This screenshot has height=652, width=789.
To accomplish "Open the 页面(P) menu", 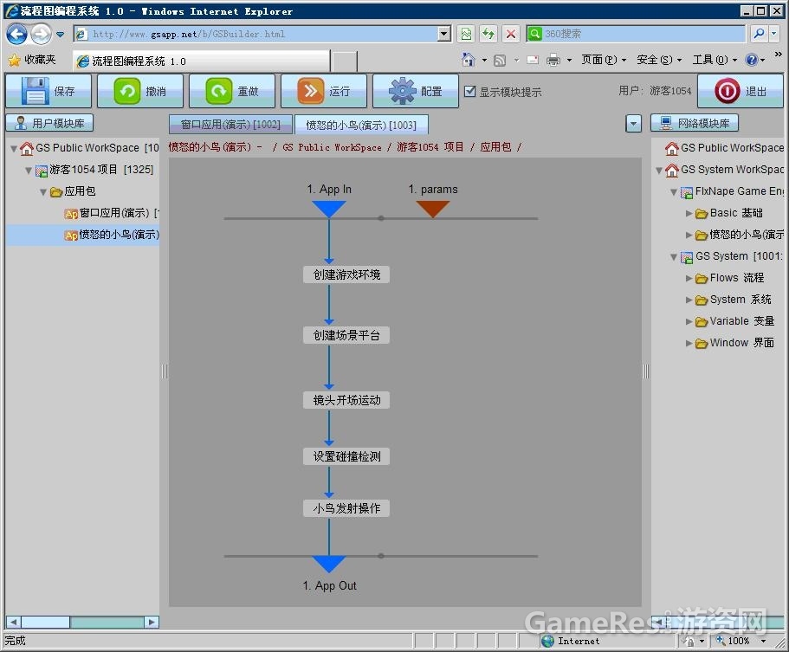I will [x=603, y=60].
